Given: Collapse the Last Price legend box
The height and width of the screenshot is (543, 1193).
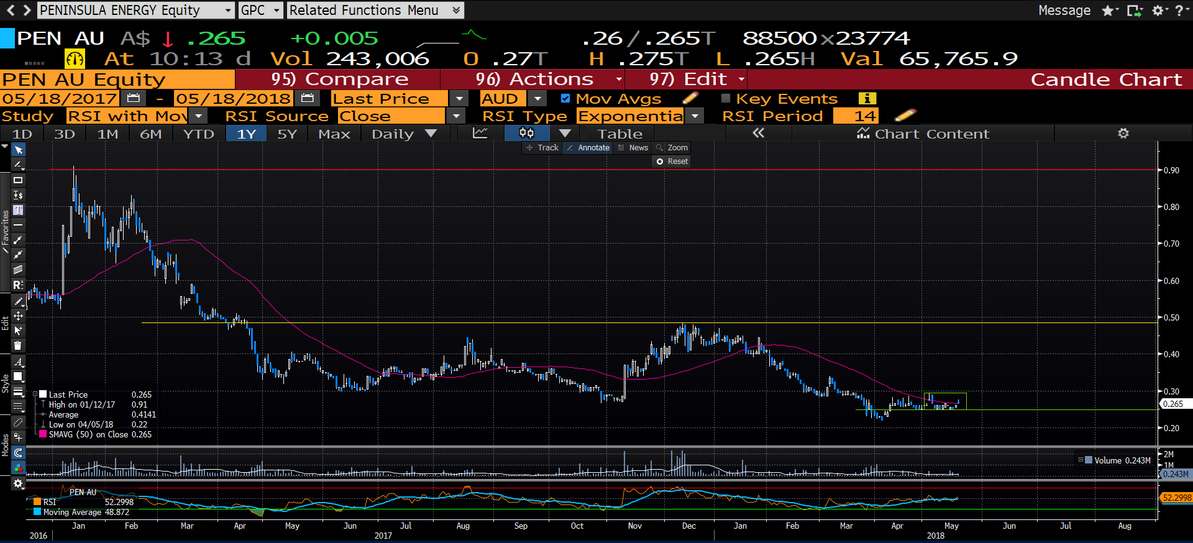Looking at the screenshot, I should (x=35, y=394).
